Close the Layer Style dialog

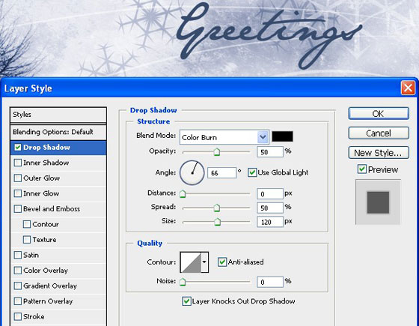click(x=408, y=88)
